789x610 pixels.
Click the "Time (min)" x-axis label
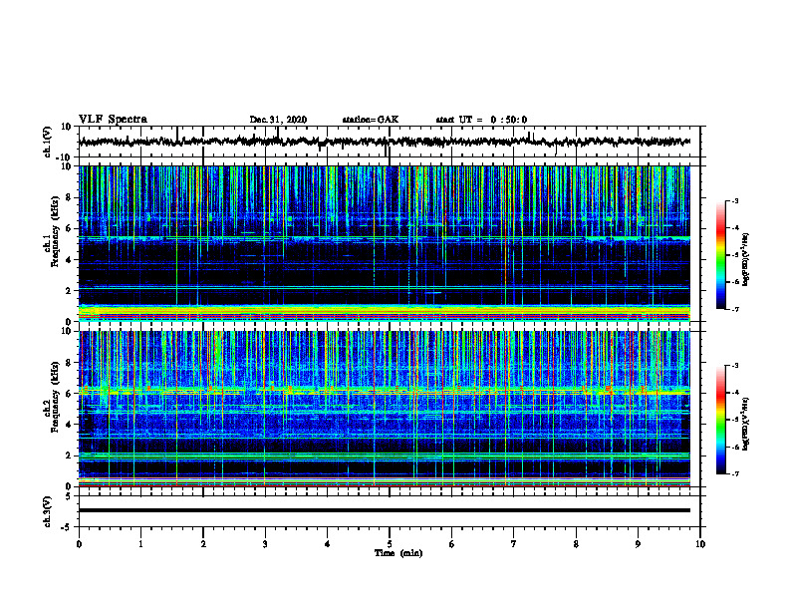(398, 553)
